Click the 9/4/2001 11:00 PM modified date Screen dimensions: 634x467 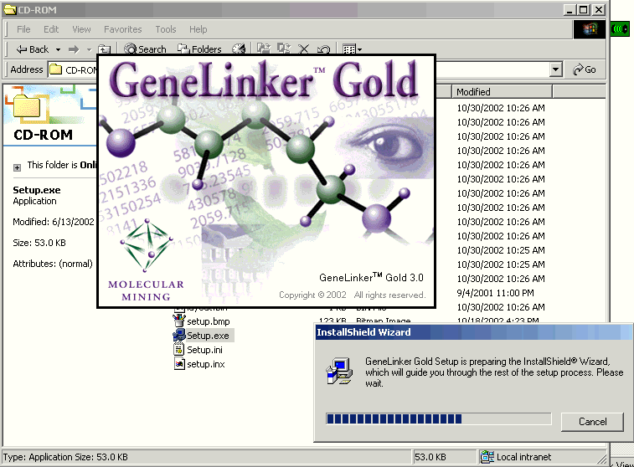click(495, 293)
